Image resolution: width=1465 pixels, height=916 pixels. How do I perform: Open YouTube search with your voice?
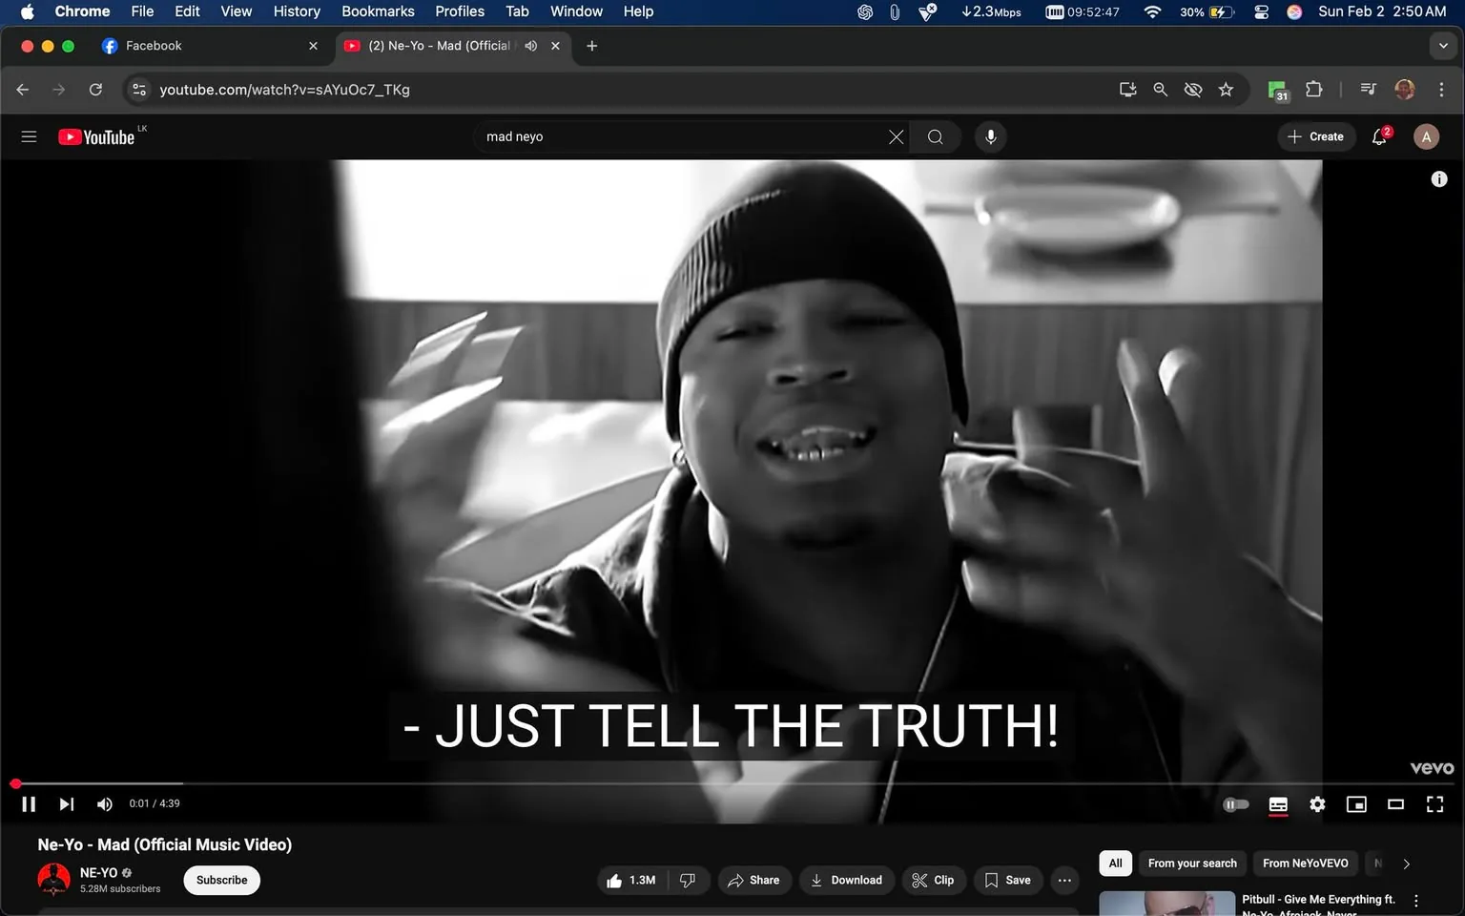click(x=990, y=136)
